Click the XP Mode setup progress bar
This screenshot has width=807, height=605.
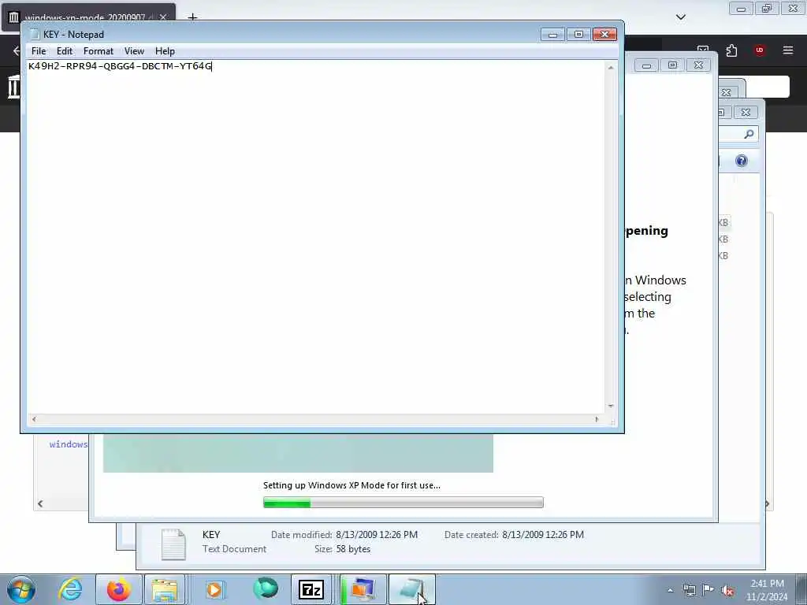coord(403,502)
